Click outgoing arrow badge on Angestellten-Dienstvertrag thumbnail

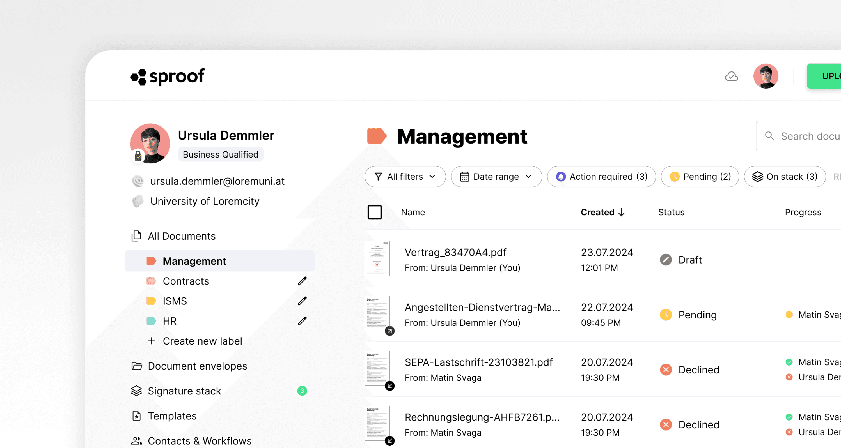(x=389, y=331)
